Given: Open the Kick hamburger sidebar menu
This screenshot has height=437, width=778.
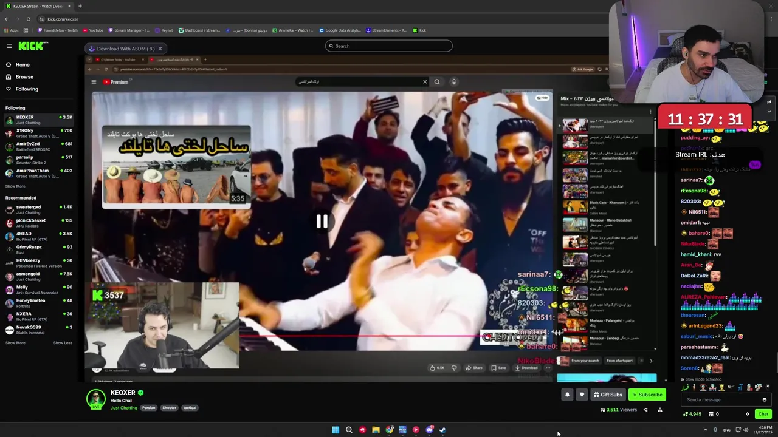Looking at the screenshot, I should pos(10,46).
